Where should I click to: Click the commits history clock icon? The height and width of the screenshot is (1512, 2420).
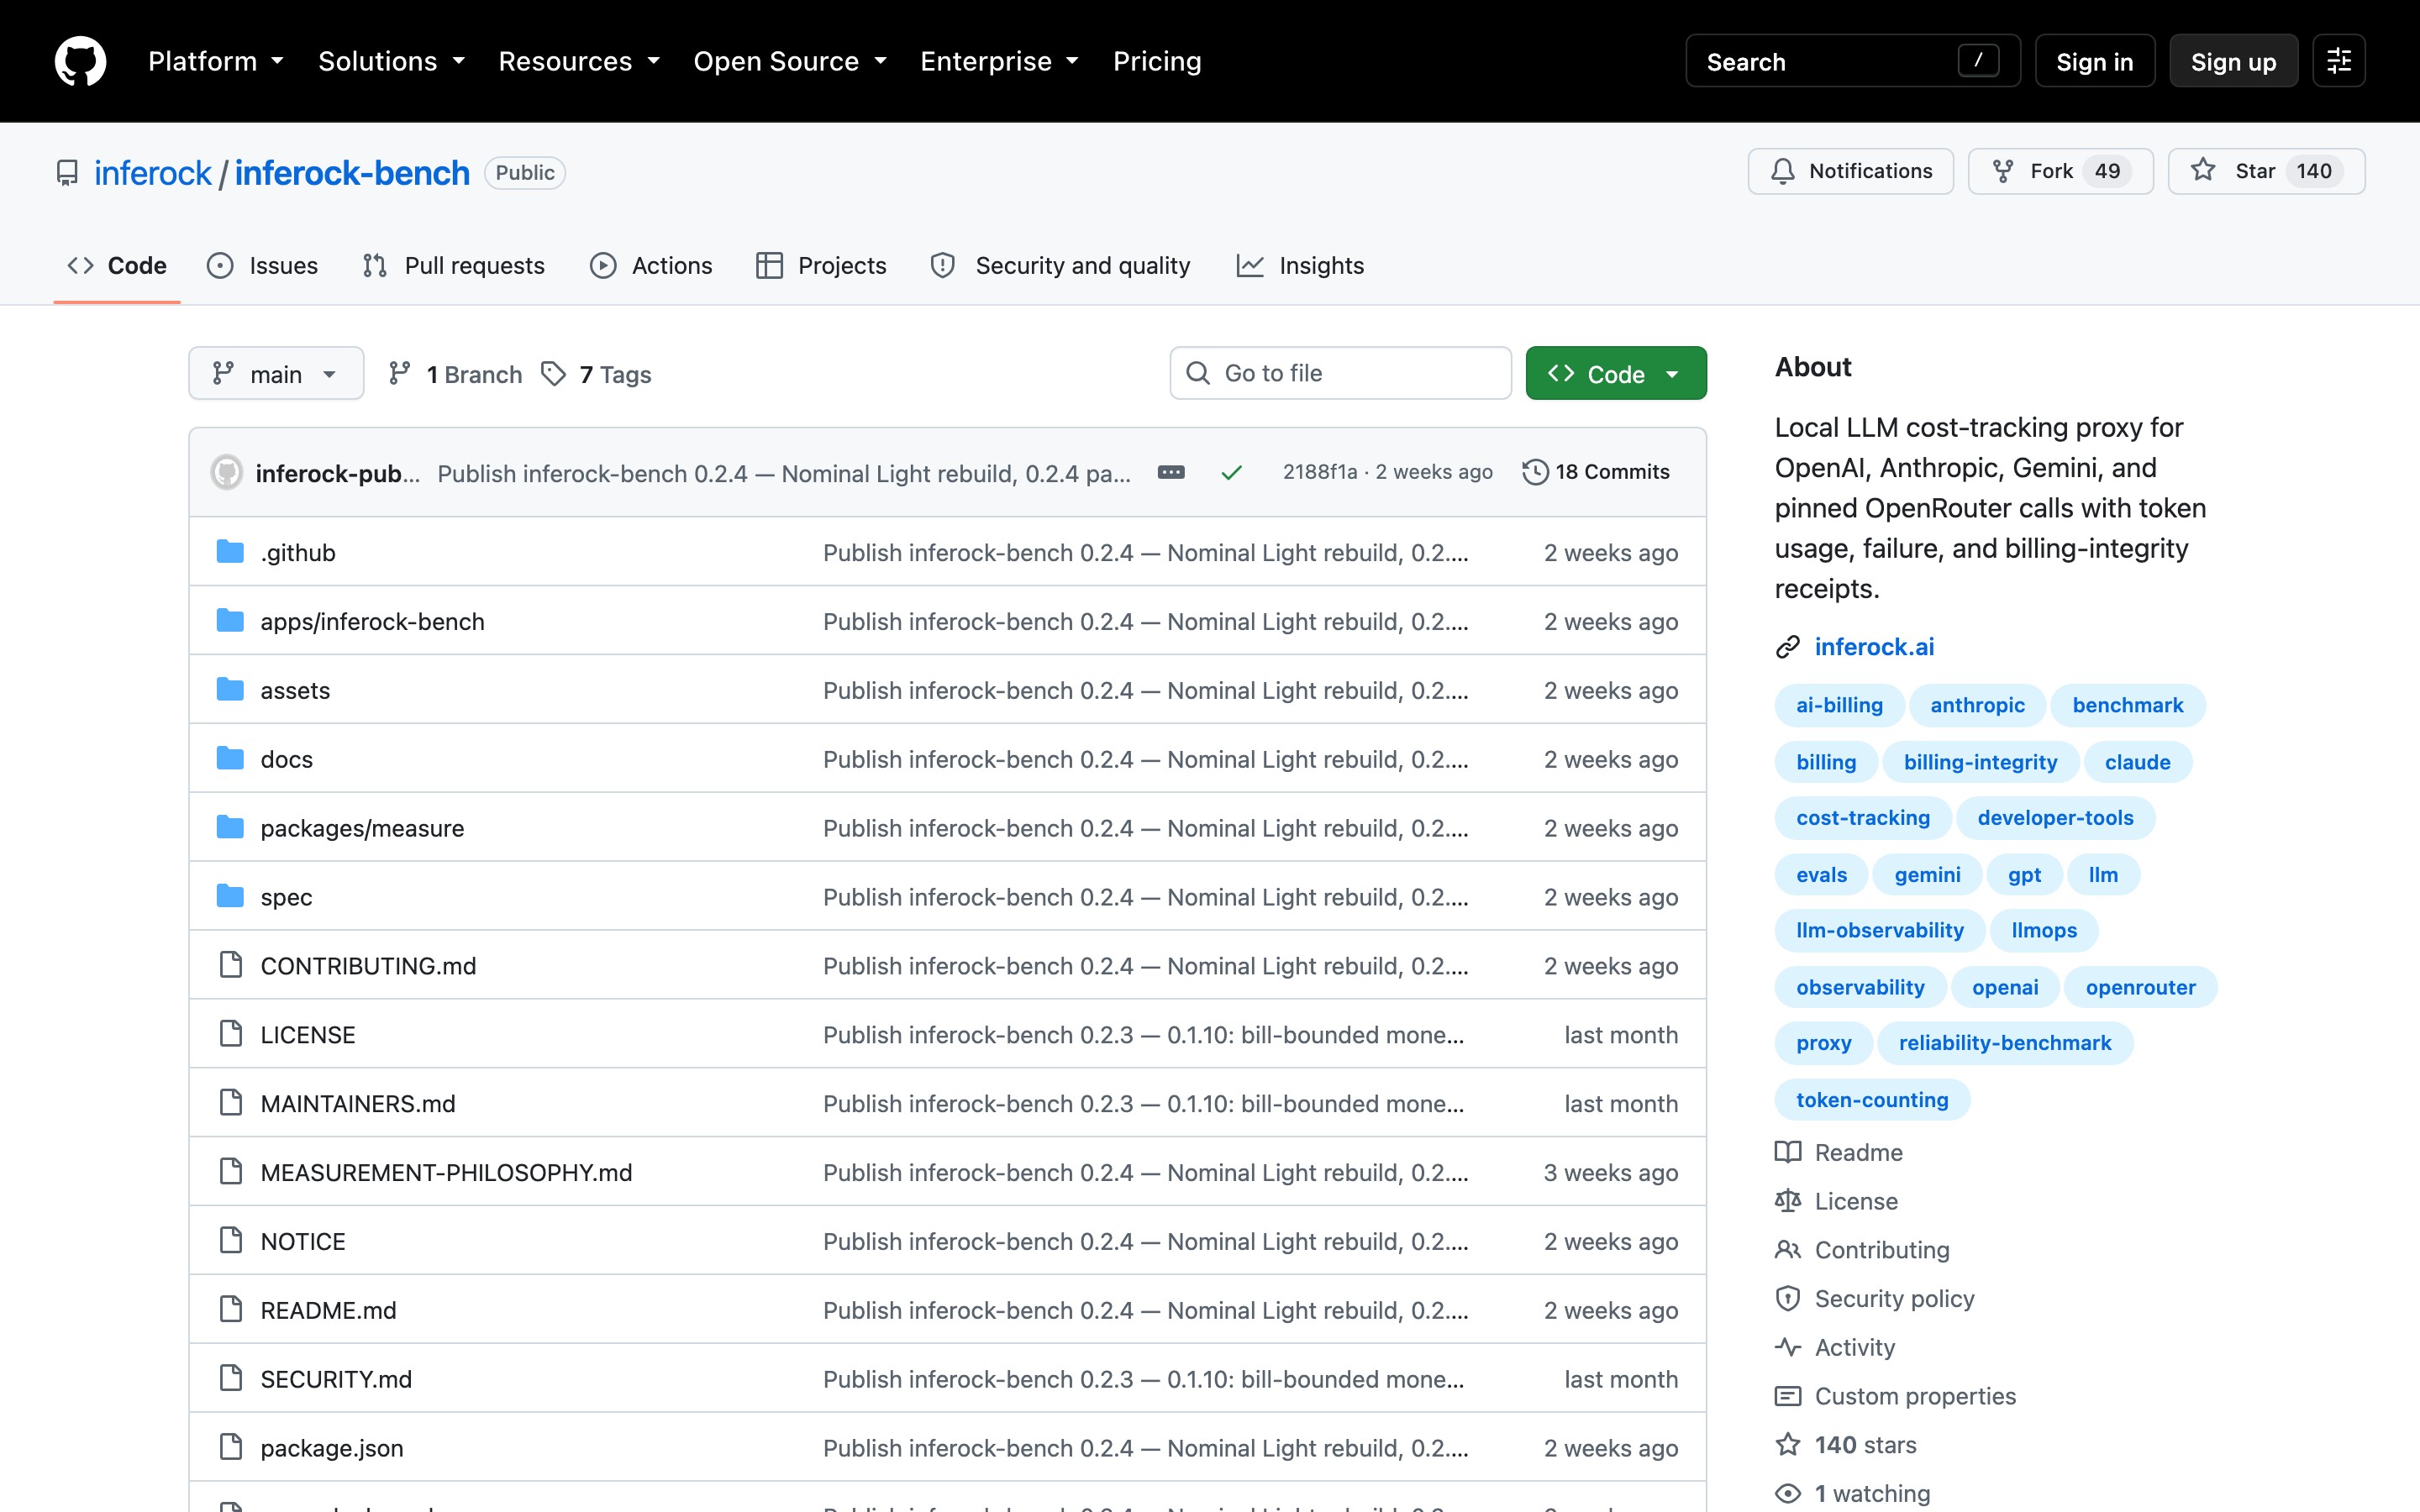[x=1535, y=472]
